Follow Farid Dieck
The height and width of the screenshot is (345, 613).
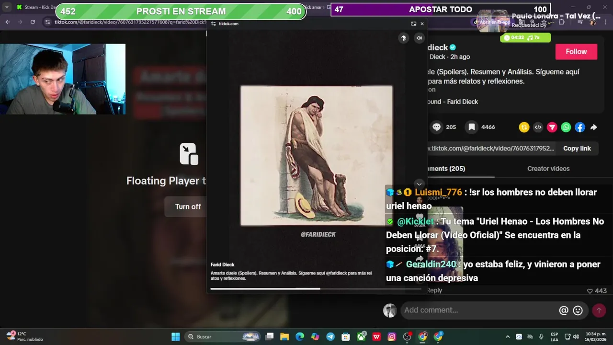click(x=576, y=52)
